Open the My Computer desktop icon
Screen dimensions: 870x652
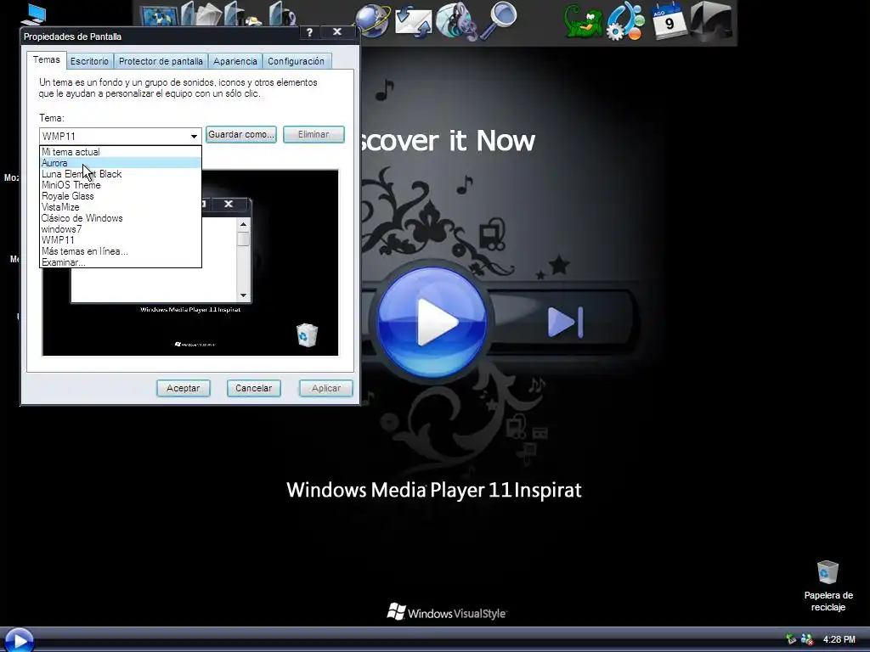tap(33, 14)
